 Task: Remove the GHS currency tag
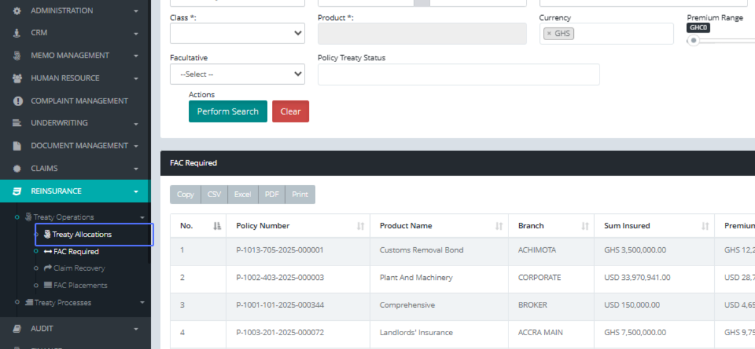tap(549, 33)
